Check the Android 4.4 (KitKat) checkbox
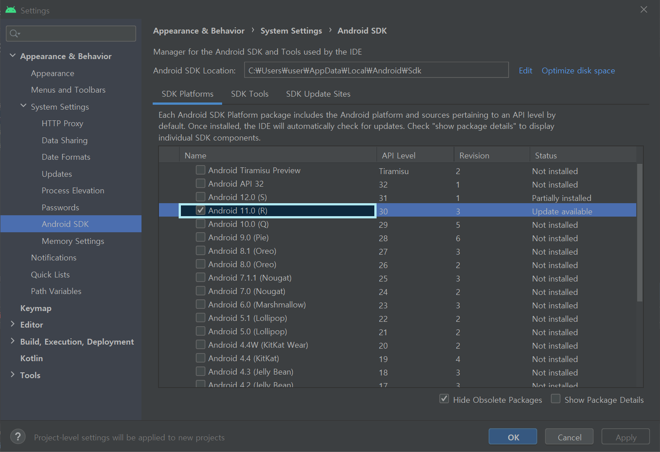The image size is (660, 452). coord(201,358)
